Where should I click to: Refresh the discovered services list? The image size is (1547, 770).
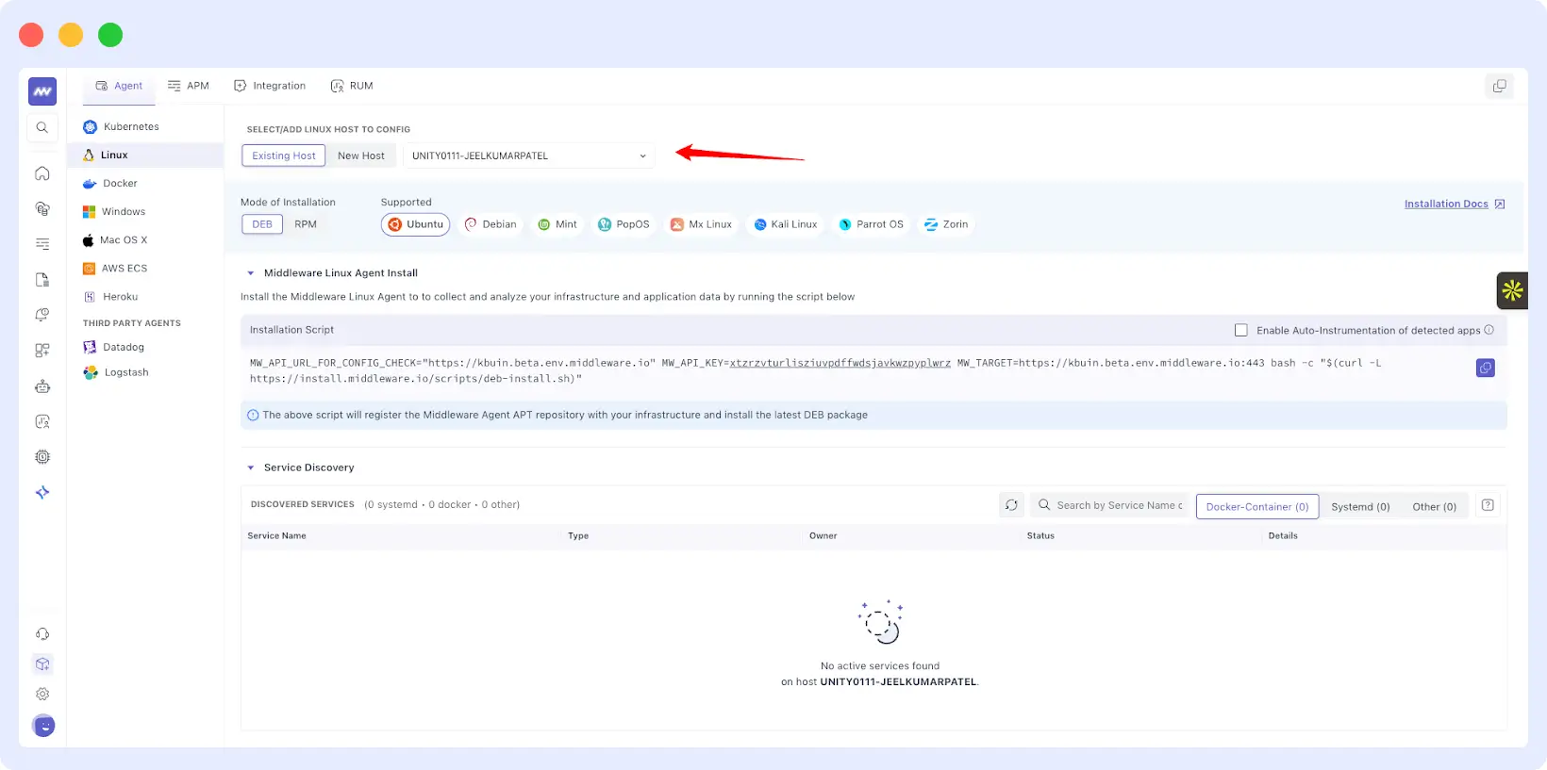coord(1011,506)
